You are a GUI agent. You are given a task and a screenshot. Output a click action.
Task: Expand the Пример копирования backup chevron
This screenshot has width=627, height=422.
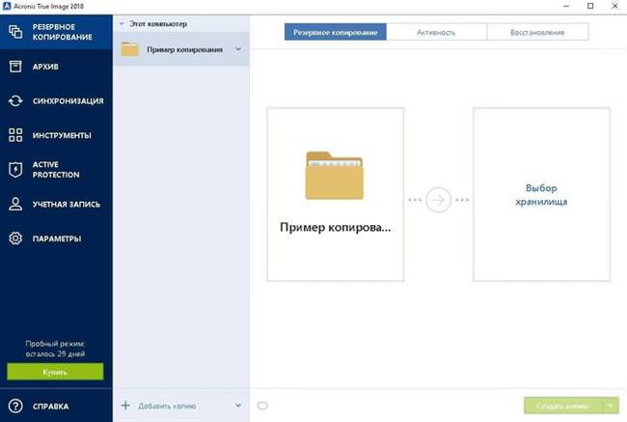click(238, 49)
